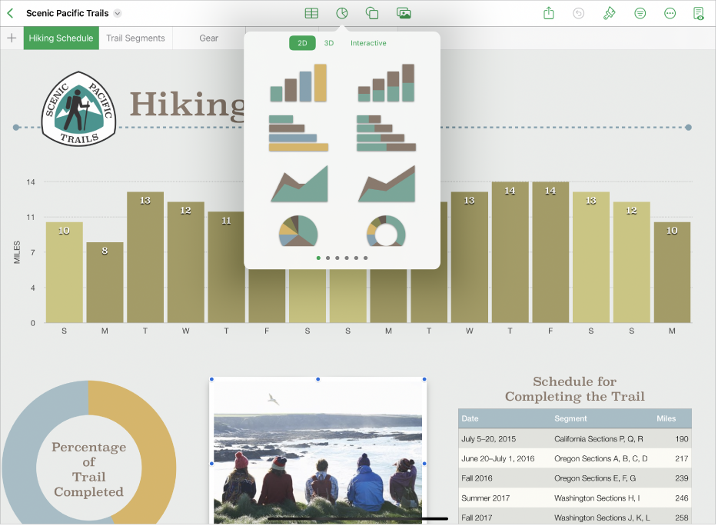
Task: Tap the Undo button
Action: pyautogui.click(x=579, y=13)
